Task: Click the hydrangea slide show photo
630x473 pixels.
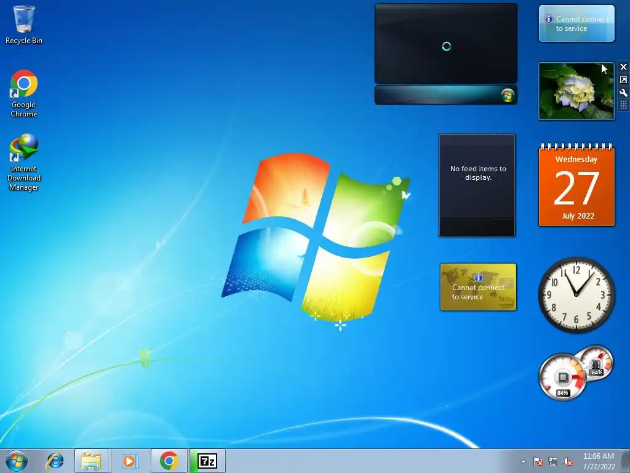Action: click(x=576, y=91)
